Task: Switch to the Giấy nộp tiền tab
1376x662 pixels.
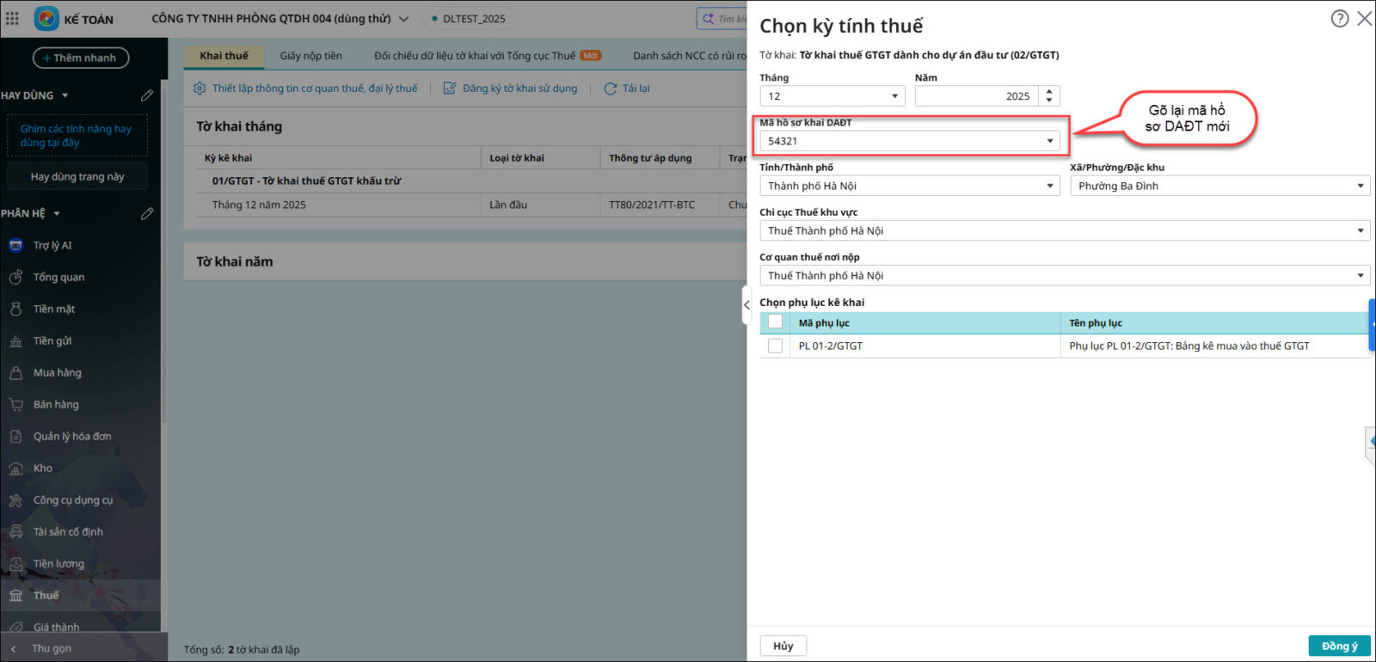Action: [310, 56]
